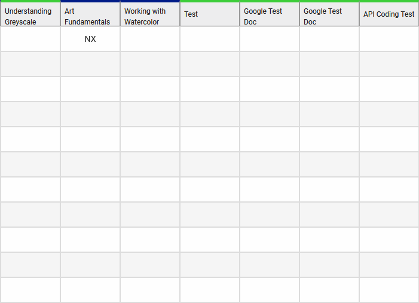Select last-row cell under API Coding Test
This screenshot has width=419, height=303.
[389, 290]
